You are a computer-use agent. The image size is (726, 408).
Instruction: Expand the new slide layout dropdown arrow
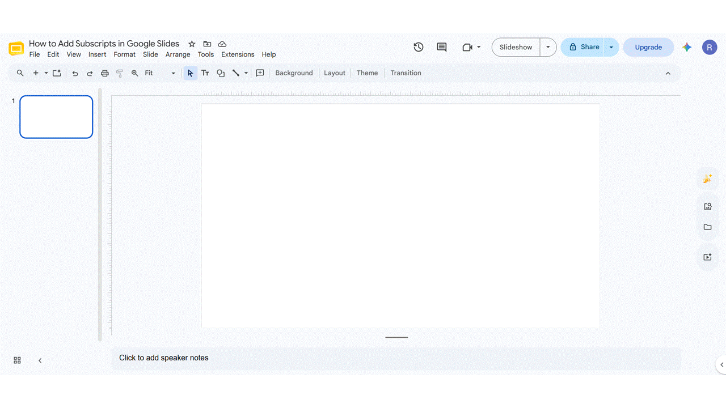click(x=46, y=73)
